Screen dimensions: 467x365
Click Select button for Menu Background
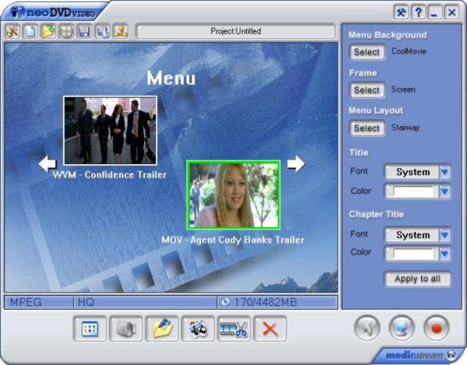click(x=367, y=52)
